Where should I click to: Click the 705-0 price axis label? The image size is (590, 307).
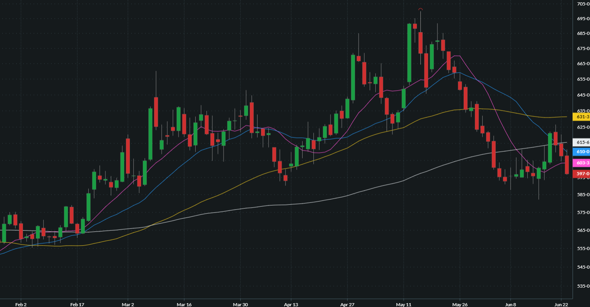click(583, 4)
